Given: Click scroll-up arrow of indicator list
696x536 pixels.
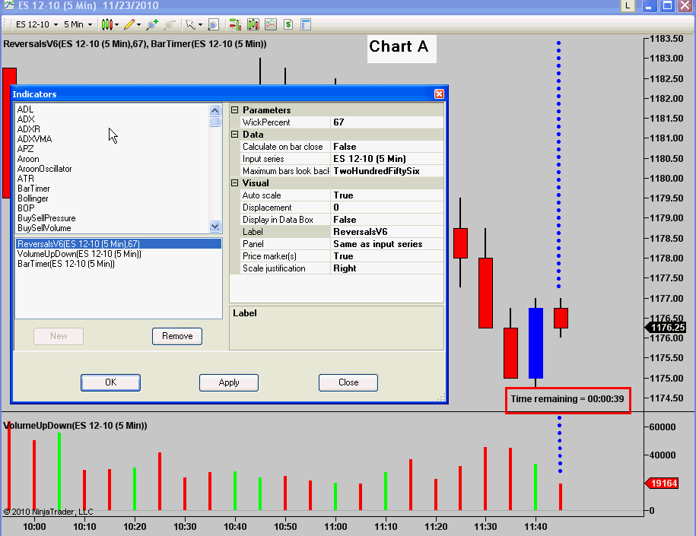Looking at the screenshot, I should pyautogui.click(x=215, y=110).
